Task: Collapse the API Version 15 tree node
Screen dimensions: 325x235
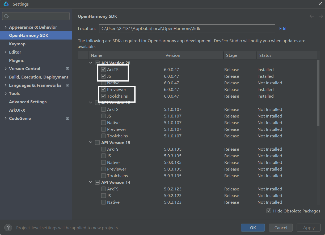Action: [91, 142]
